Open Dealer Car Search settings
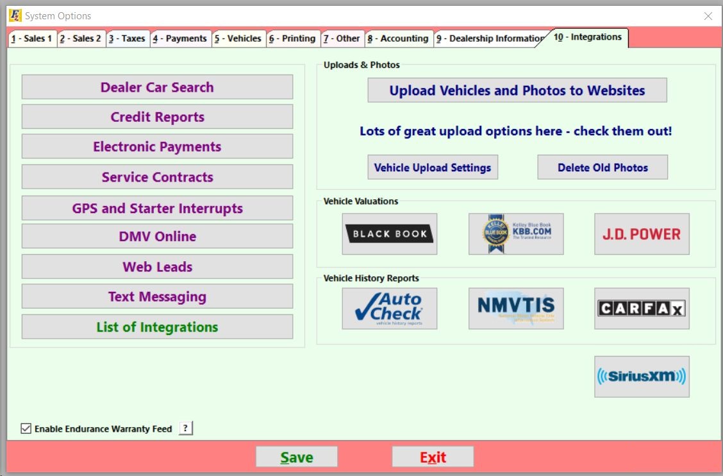Viewport: 723px width, 476px height. [157, 87]
